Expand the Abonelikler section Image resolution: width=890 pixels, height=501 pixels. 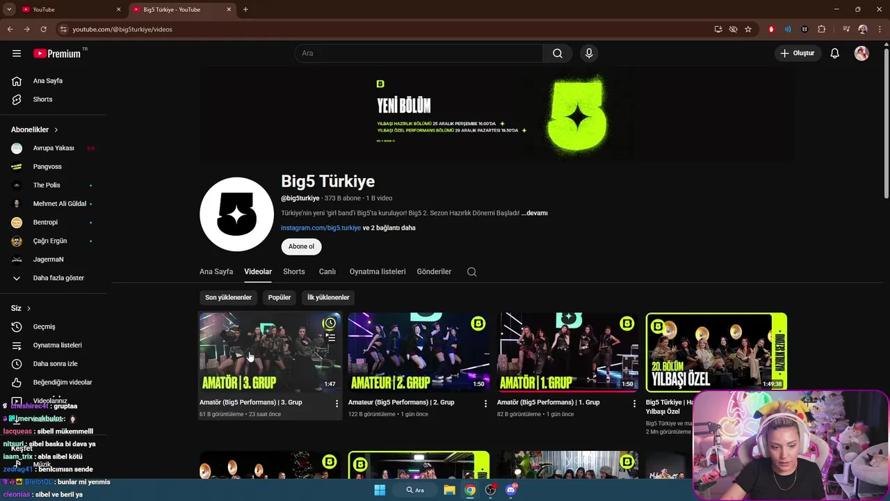click(x=35, y=129)
